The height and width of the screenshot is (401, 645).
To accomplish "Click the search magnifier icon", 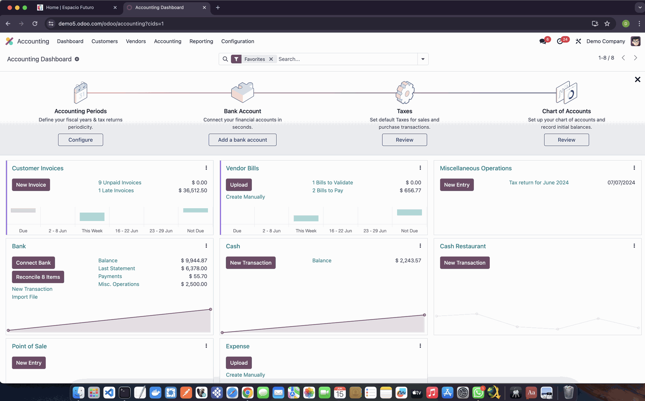I will (225, 59).
